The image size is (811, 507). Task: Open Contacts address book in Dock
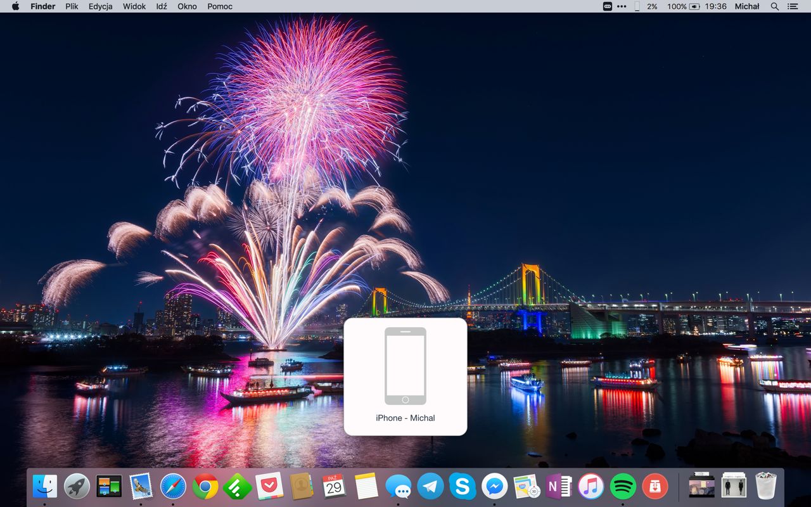[x=302, y=487]
